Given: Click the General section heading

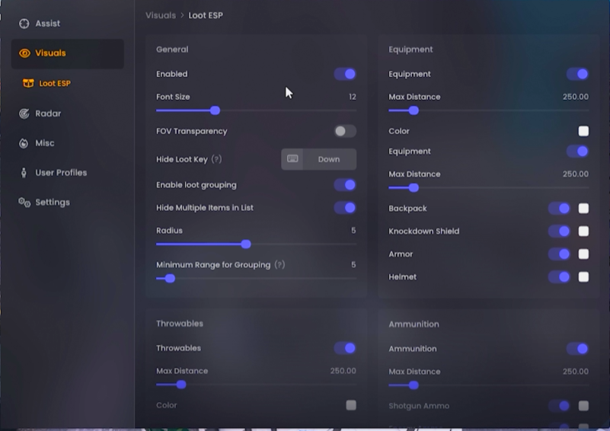Looking at the screenshot, I should 172,49.
